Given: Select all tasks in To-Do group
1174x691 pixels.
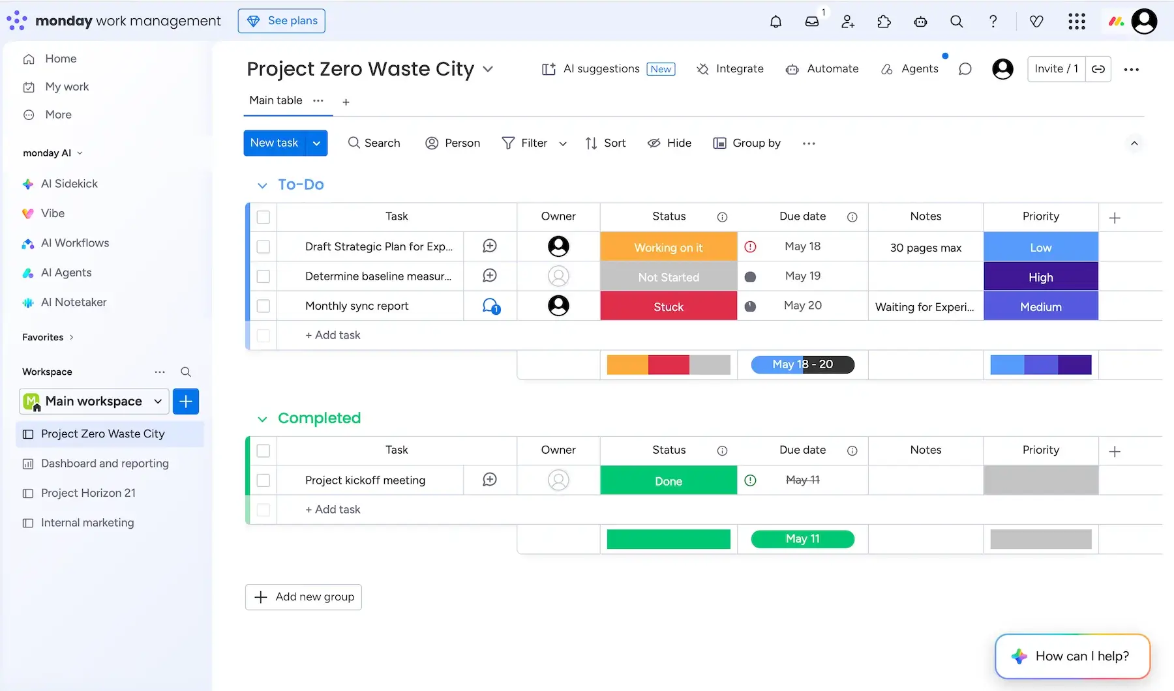Looking at the screenshot, I should point(263,217).
